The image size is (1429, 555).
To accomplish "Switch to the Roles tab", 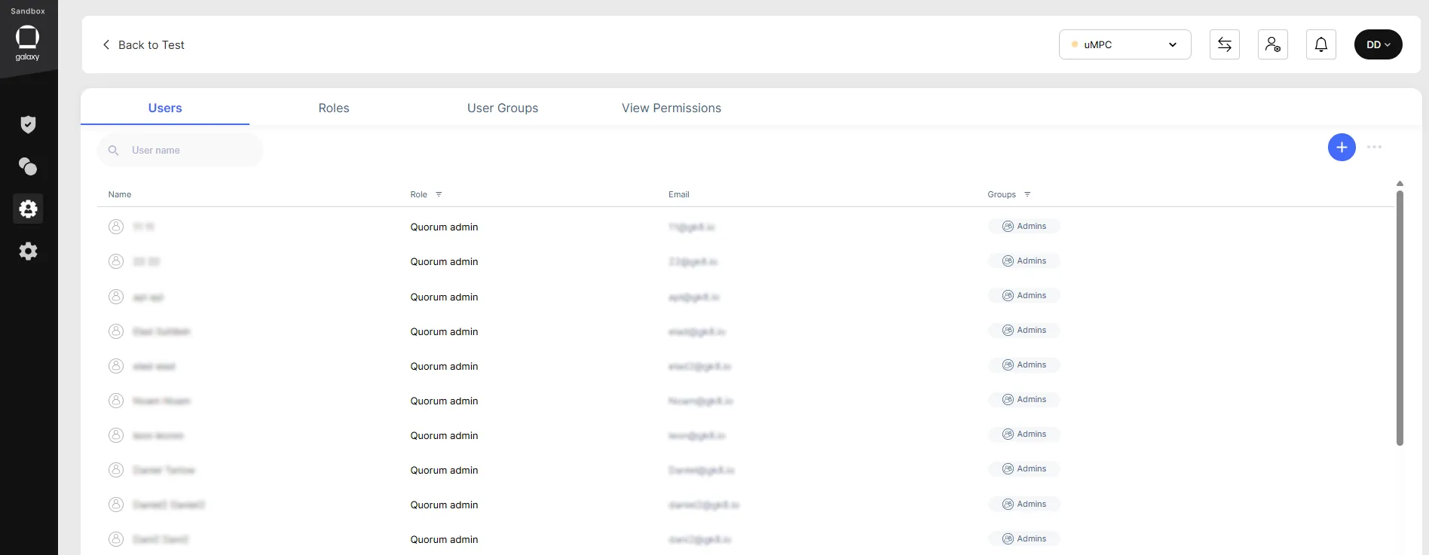I will [x=334, y=108].
